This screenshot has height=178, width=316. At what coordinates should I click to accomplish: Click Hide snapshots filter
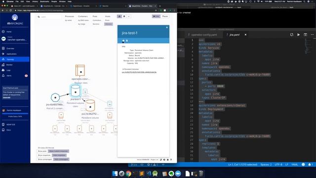point(59,155)
